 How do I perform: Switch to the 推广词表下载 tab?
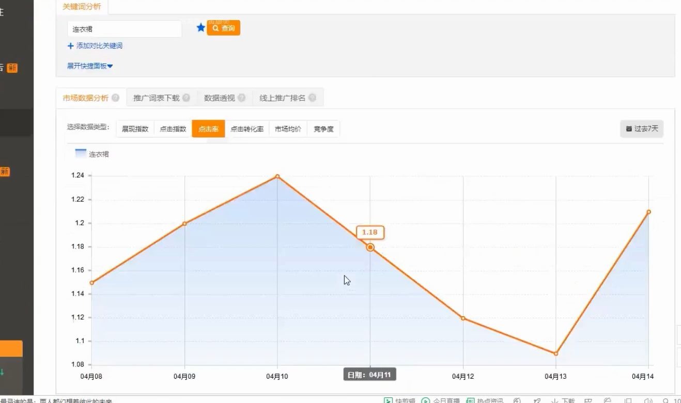click(x=161, y=98)
